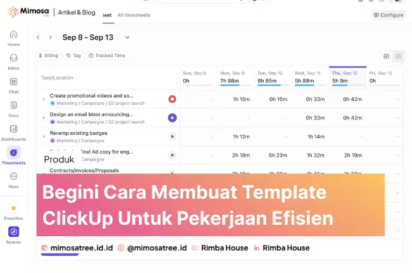
Task: Go to previous week arrow
Action: pyautogui.click(x=38, y=37)
